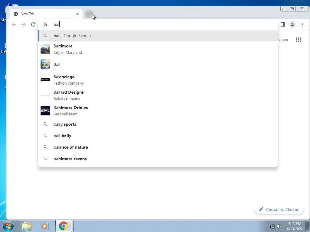Close the New Tab tab
This screenshot has height=232, width=310.
click(77, 14)
